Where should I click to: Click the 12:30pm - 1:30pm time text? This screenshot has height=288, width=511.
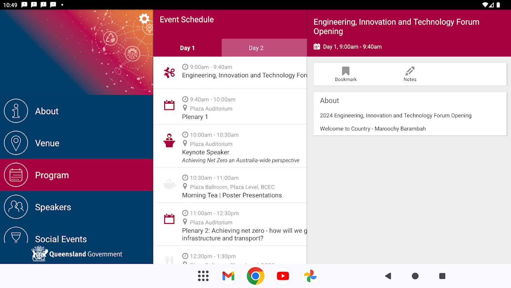coord(213,256)
